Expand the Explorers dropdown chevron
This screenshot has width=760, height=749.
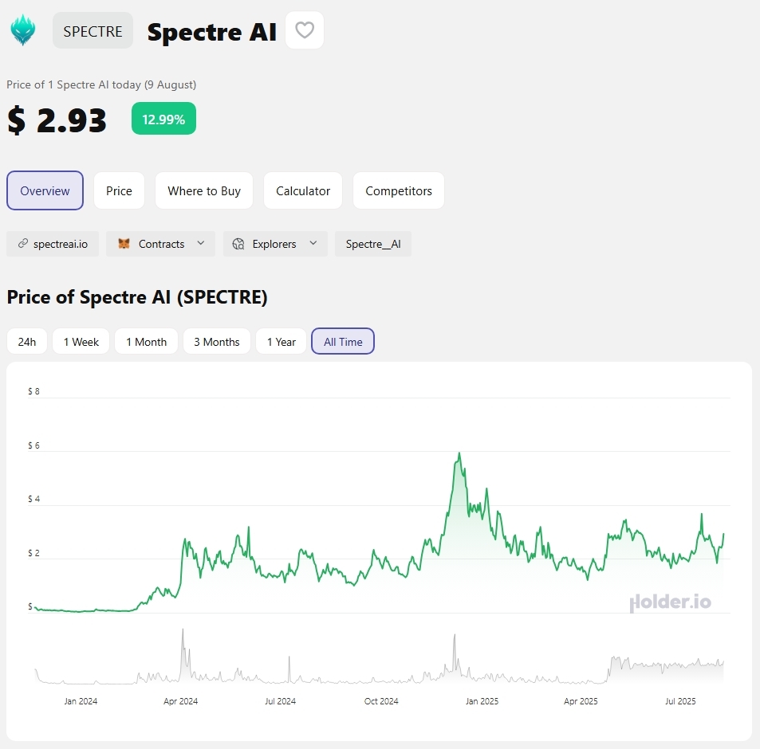[x=313, y=243]
